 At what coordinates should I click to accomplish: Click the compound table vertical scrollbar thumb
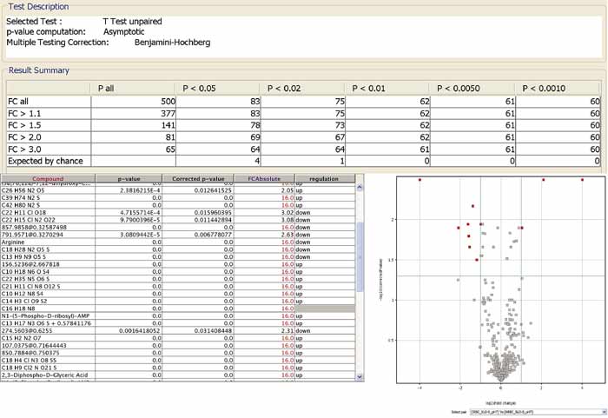[360, 257]
